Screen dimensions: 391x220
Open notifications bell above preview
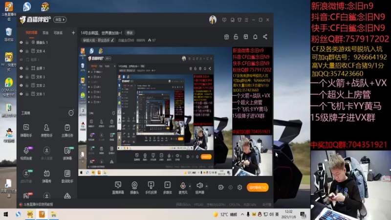tap(255, 37)
